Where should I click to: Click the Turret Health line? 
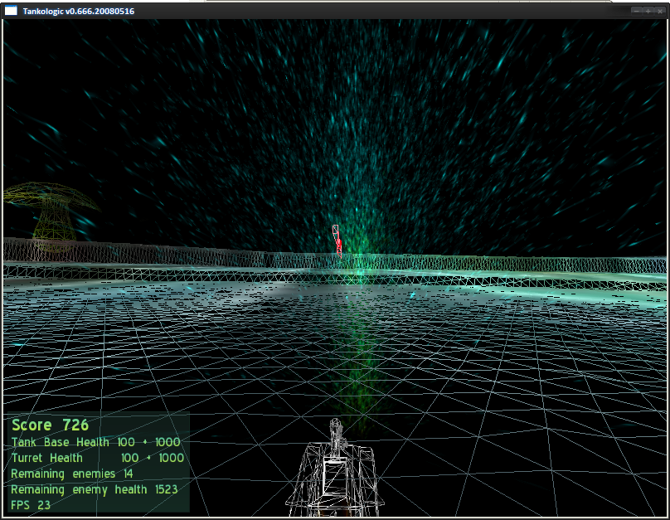click(97, 458)
